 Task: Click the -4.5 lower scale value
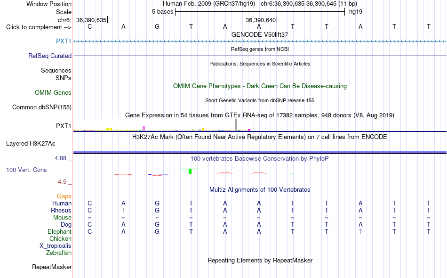pyautogui.click(x=61, y=182)
